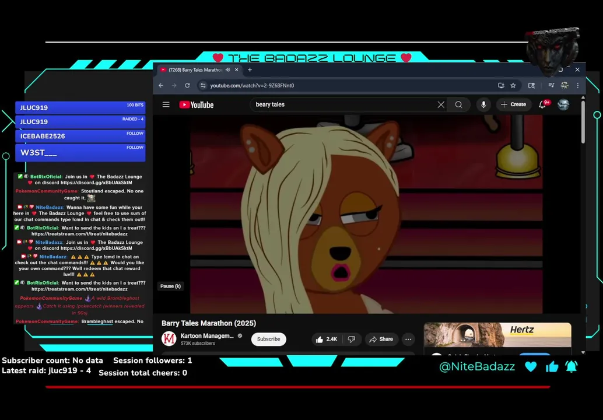Click the @NiteBadazz handle
This screenshot has width=603, height=420.
(x=477, y=366)
